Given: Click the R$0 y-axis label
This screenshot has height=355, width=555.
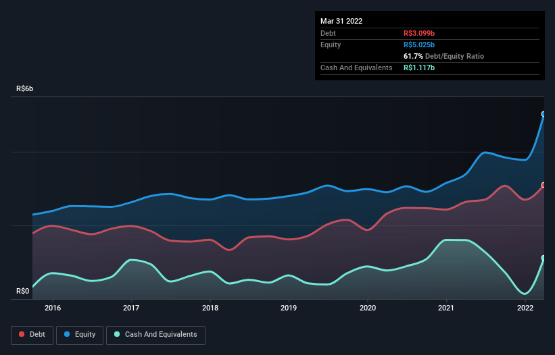Looking at the screenshot, I should pos(23,291).
